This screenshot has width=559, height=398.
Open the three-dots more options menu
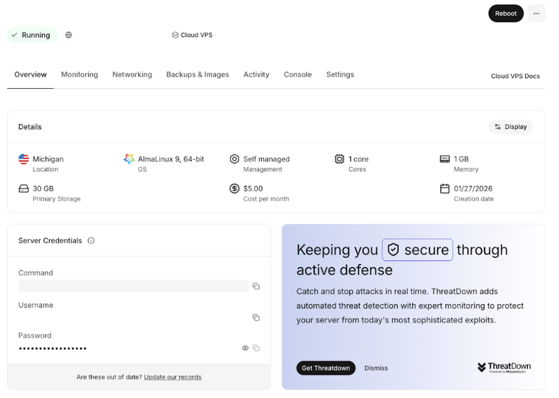[536, 14]
